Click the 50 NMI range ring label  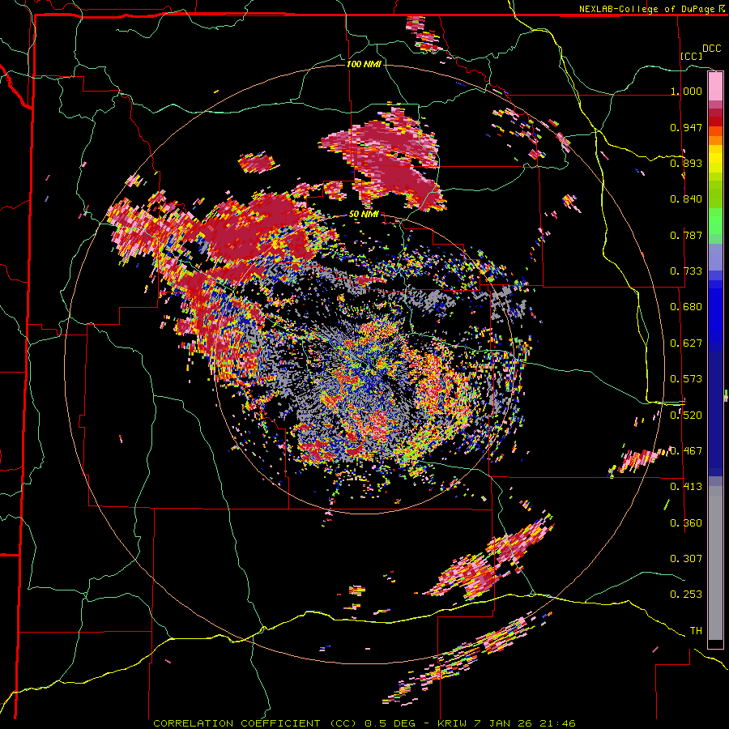click(364, 215)
